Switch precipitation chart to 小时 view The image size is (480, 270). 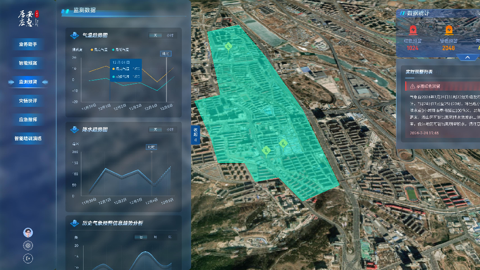(170, 129)
